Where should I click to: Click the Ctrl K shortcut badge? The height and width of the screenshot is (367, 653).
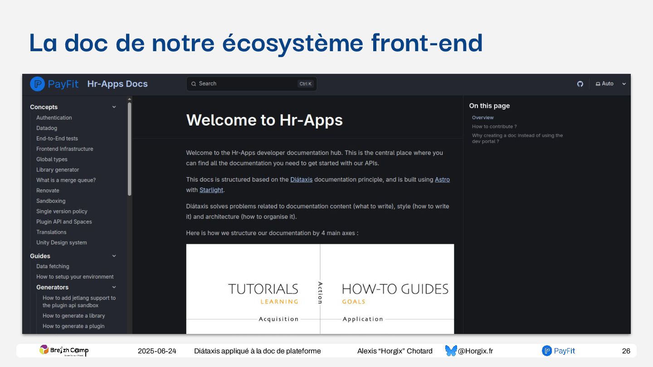306,84
